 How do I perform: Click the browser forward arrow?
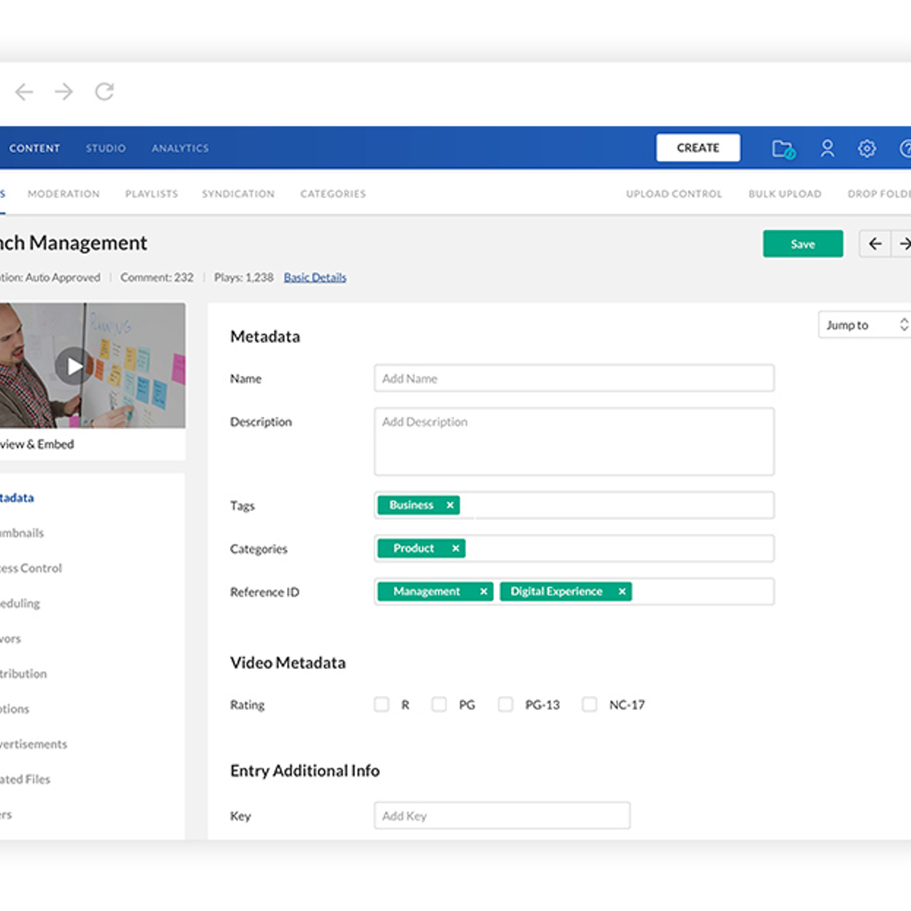(65, 92)
